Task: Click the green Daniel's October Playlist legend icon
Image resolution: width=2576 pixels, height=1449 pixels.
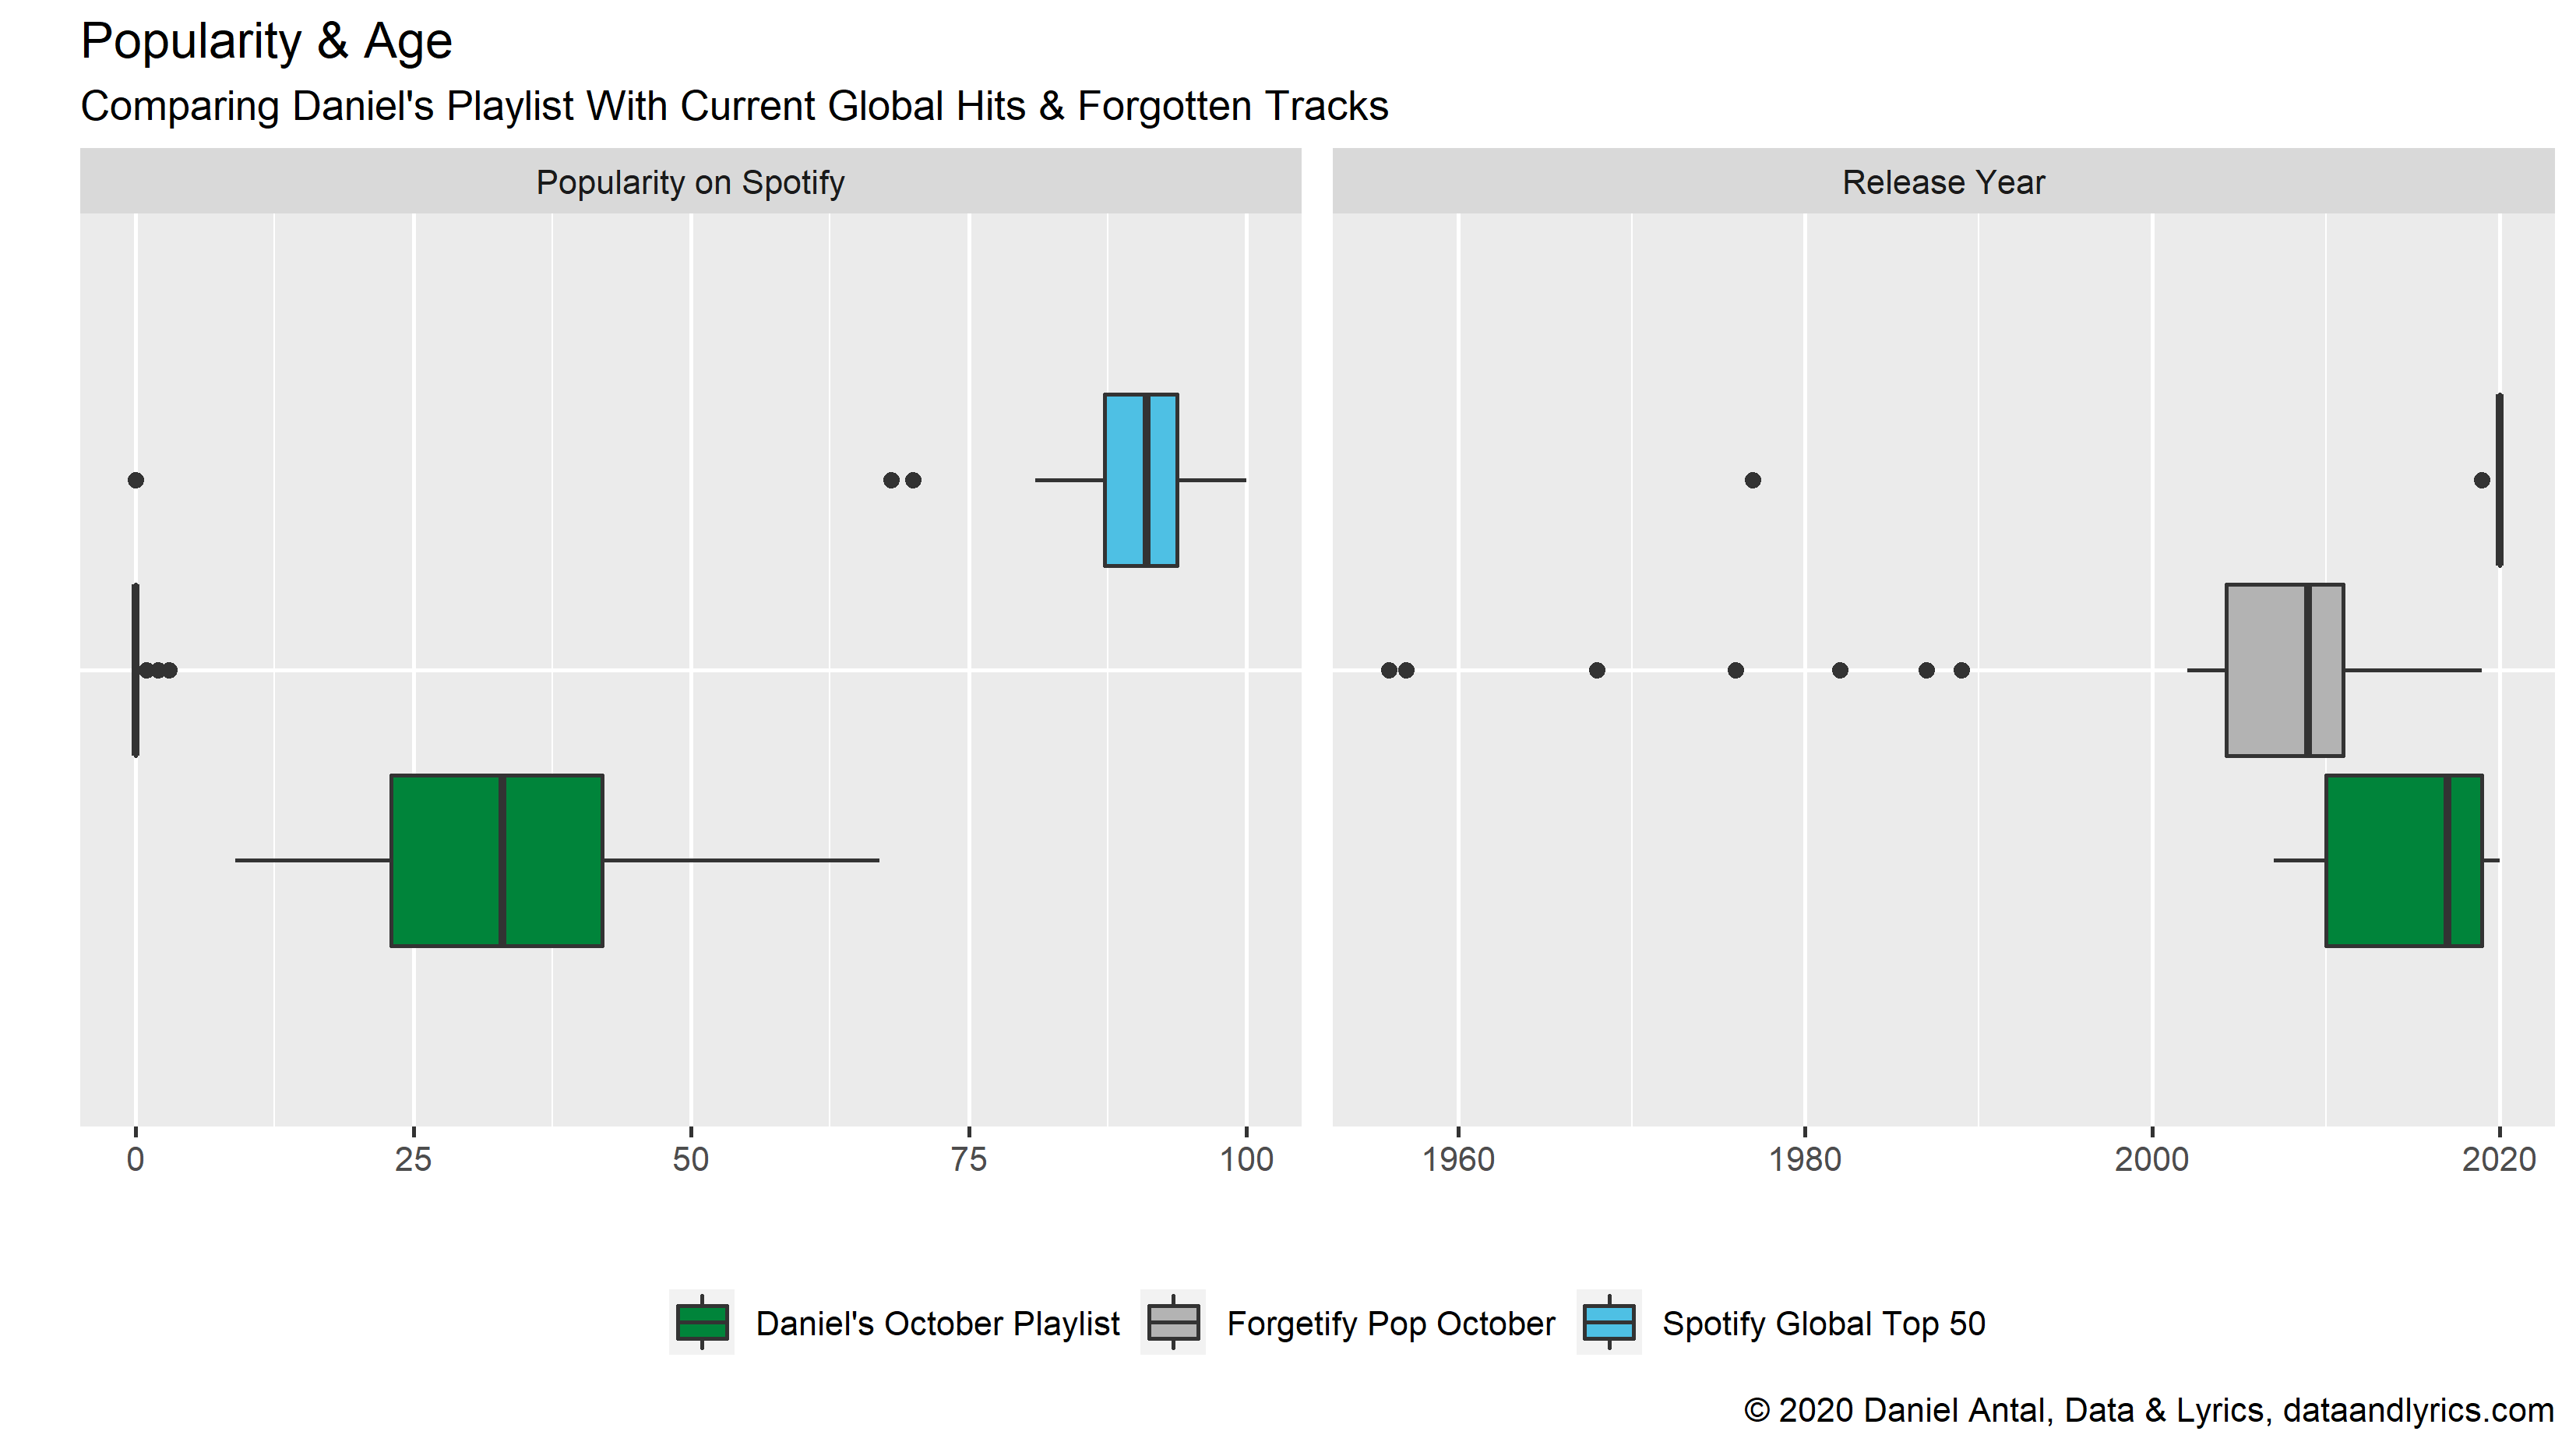Action: click(701, 1322)
